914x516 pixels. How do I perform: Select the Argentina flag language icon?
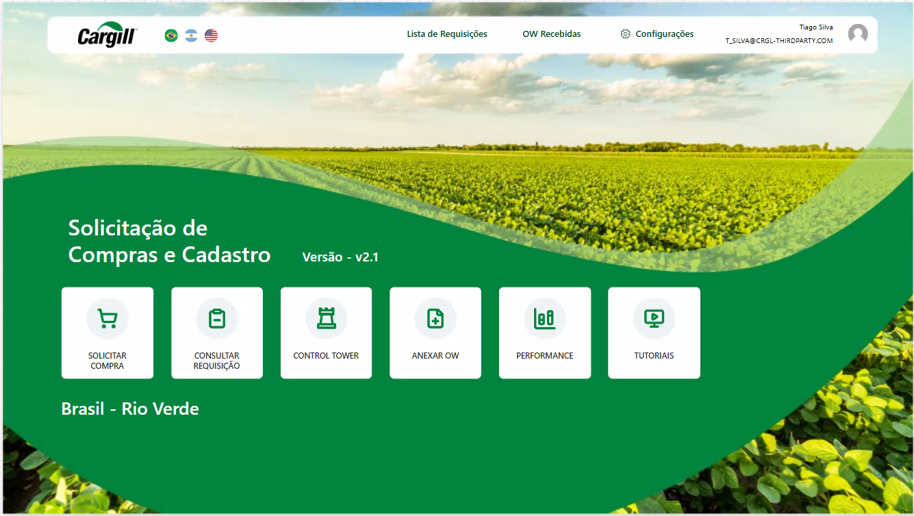click(x=191, y=36)
